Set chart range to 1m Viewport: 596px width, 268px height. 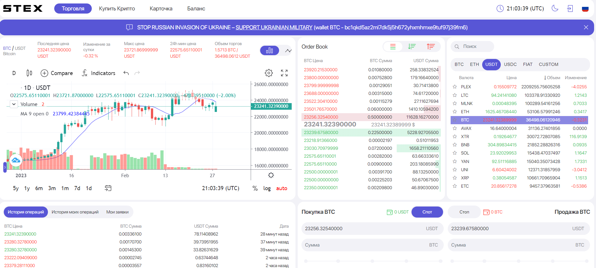(65, 188)
